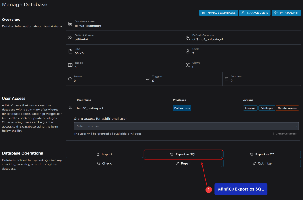
Task: Open the Manage Users page
Action: 255,13
